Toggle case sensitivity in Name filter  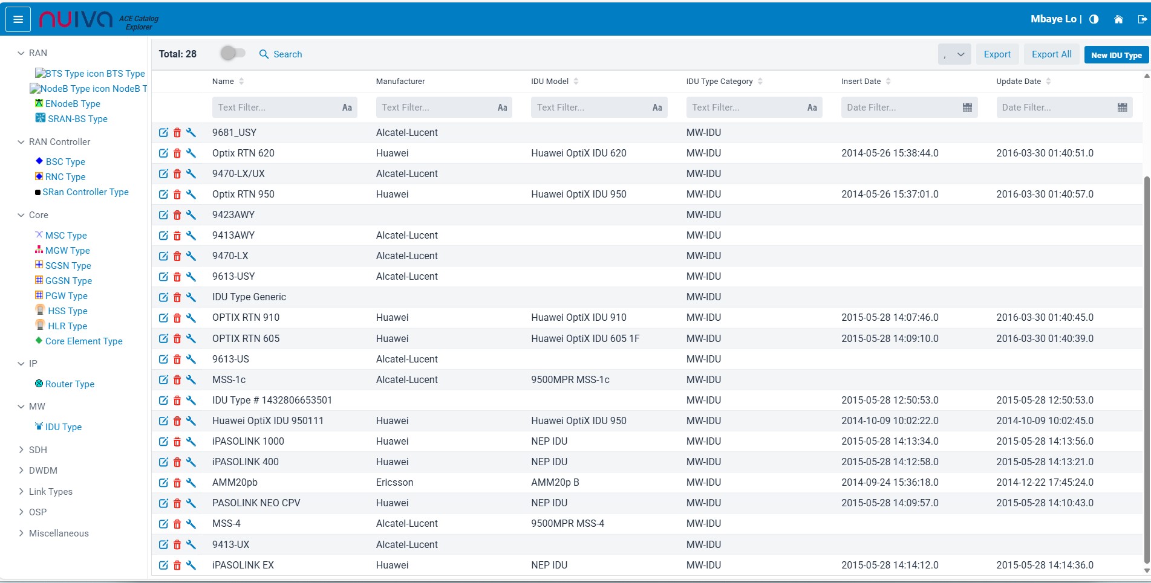pos(347,108)
